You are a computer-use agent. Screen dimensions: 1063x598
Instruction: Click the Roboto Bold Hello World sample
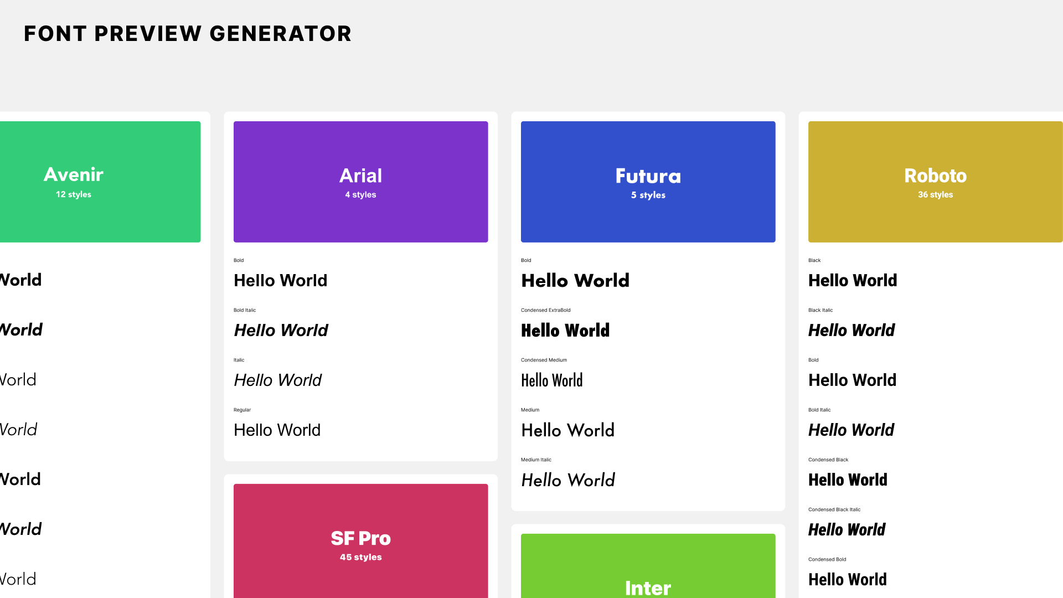coord(852,380)
